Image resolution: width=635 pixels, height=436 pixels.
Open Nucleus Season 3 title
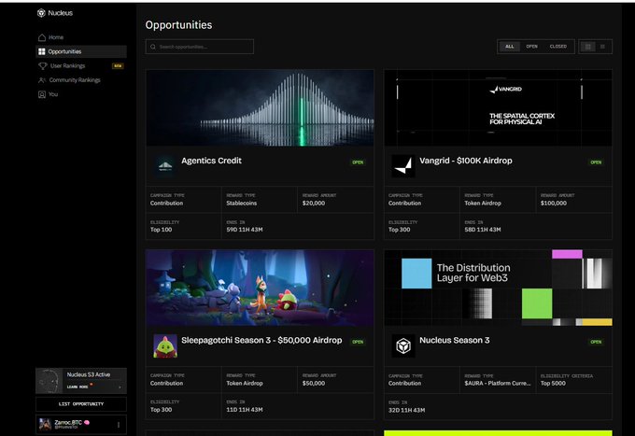pos(455,341)
